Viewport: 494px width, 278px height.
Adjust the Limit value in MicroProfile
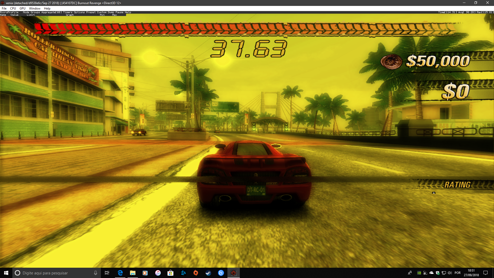pyautogui.click(x=30, y=15)
